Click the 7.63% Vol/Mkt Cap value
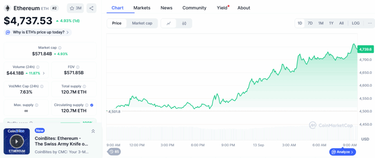Screen dimensions: 375x158 pyautogui.click(x=26, y=92)
